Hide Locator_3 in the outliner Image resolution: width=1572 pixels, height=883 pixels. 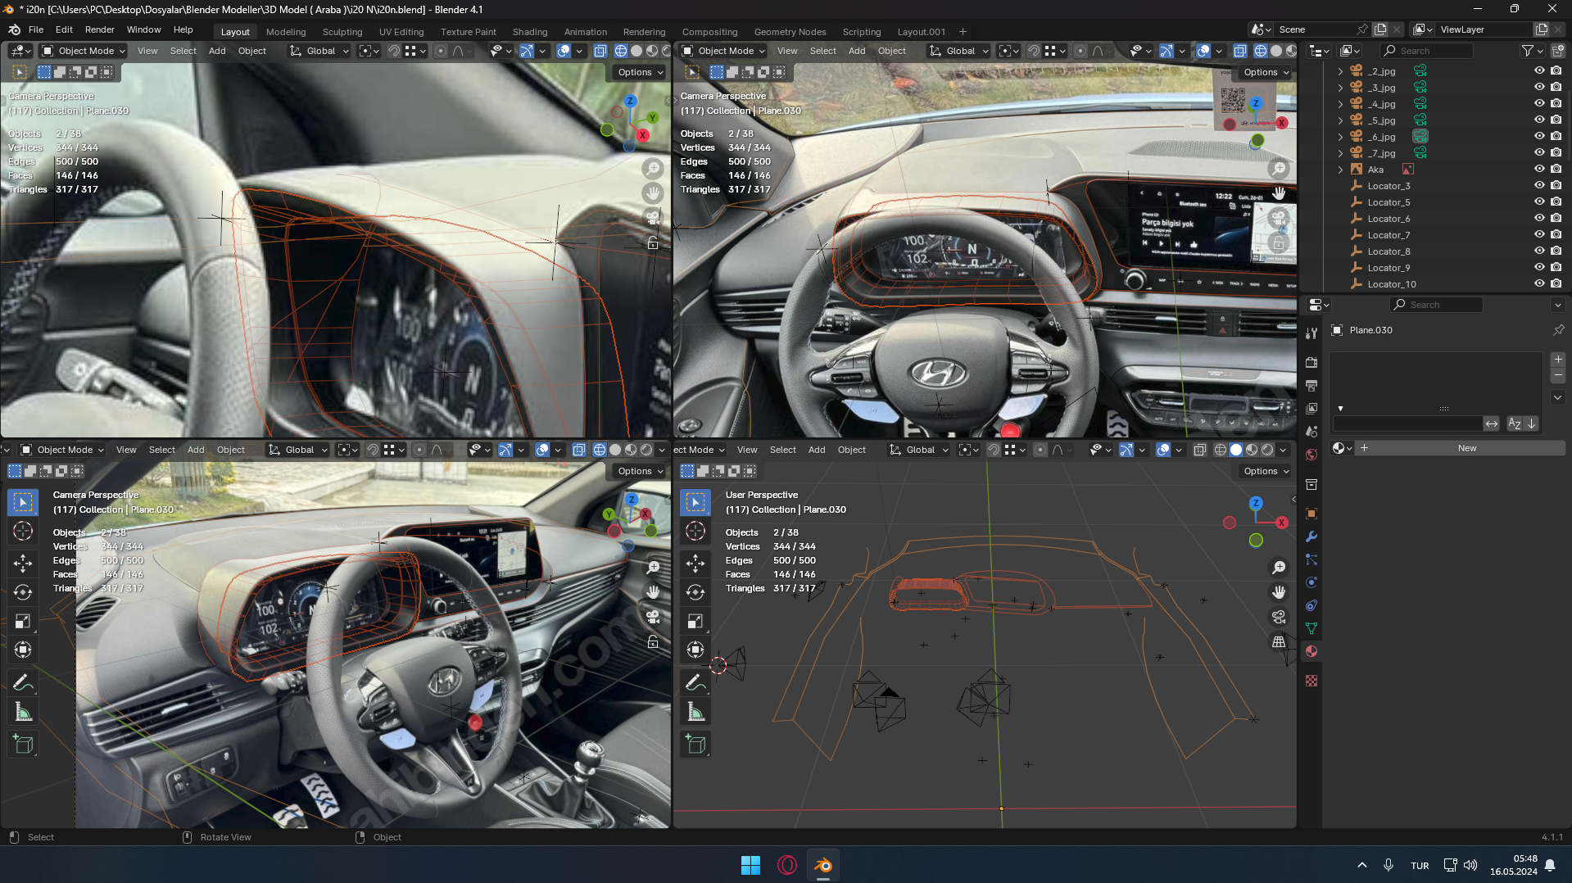(1539, 185)
